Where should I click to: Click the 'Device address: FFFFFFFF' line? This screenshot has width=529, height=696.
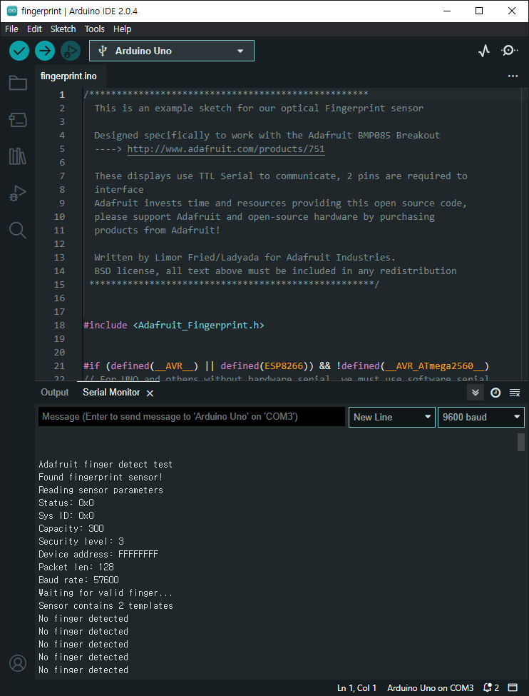[x=98, y=555]
